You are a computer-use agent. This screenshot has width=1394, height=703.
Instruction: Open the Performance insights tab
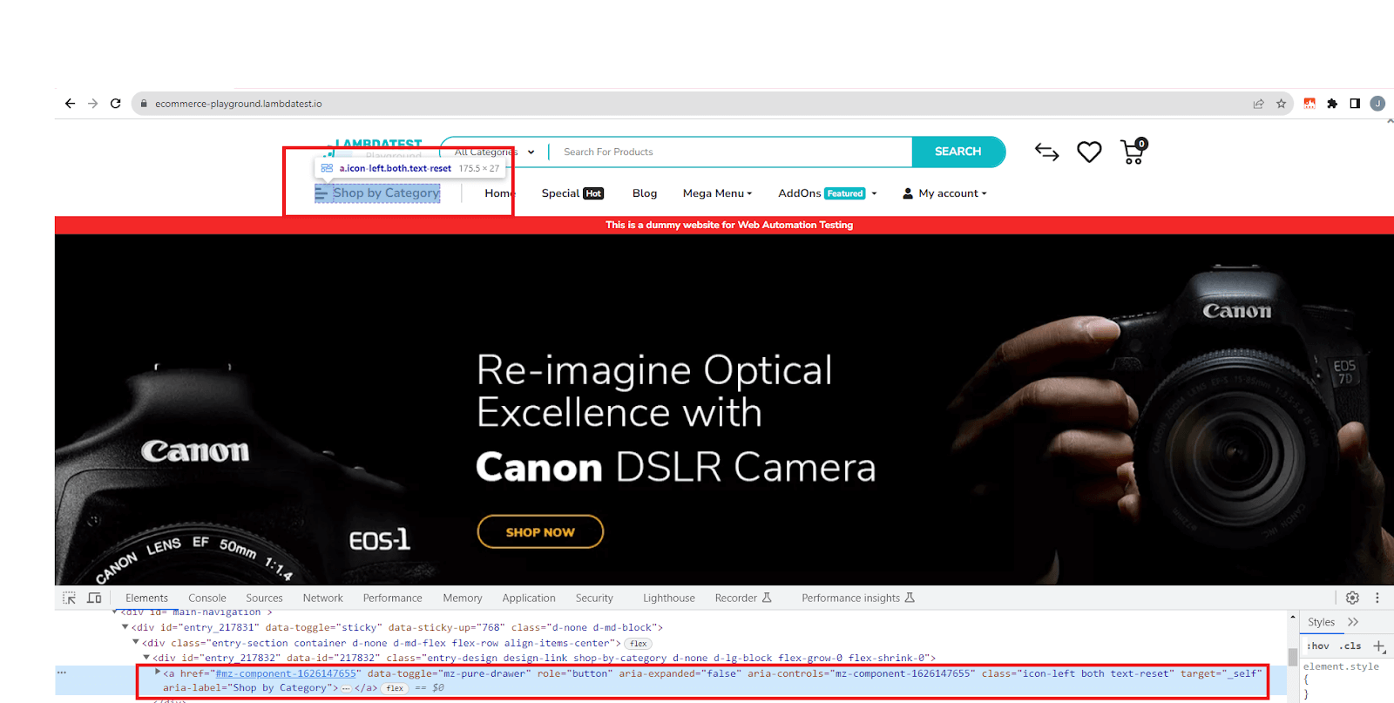[x=858, y=598]
